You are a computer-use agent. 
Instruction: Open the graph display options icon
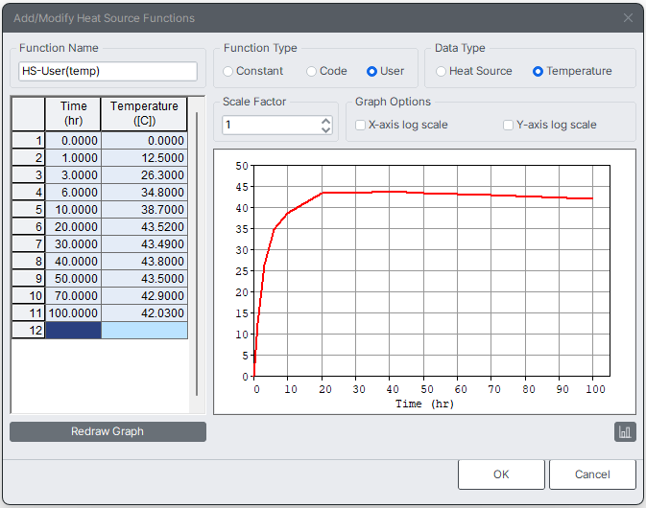coord(625,432)
